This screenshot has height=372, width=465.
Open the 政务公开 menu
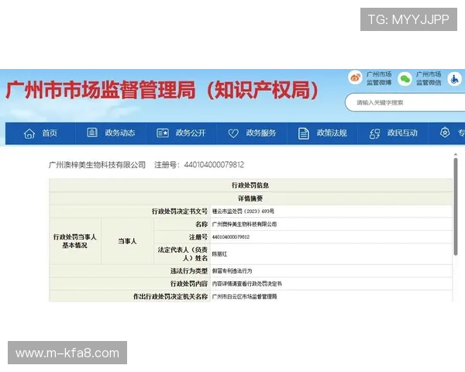pyautogui.click(x=191, y=133)
